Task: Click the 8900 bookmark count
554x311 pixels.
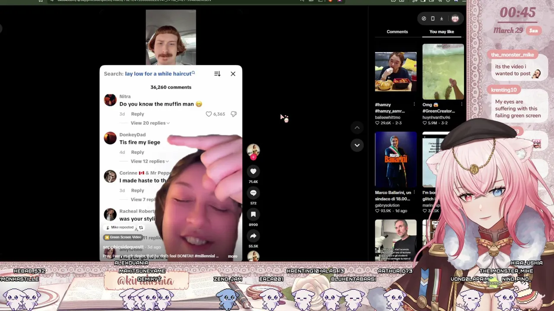Action: 253,225
